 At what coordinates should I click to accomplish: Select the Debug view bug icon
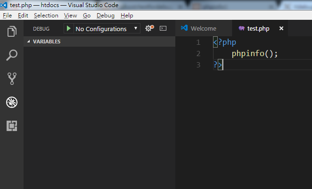tap(12, 102)
